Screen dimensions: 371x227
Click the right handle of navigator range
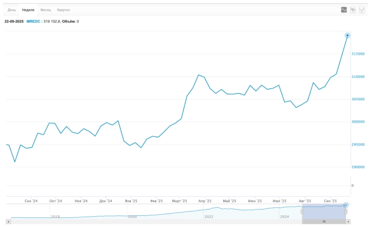click(x=346, y=211)
